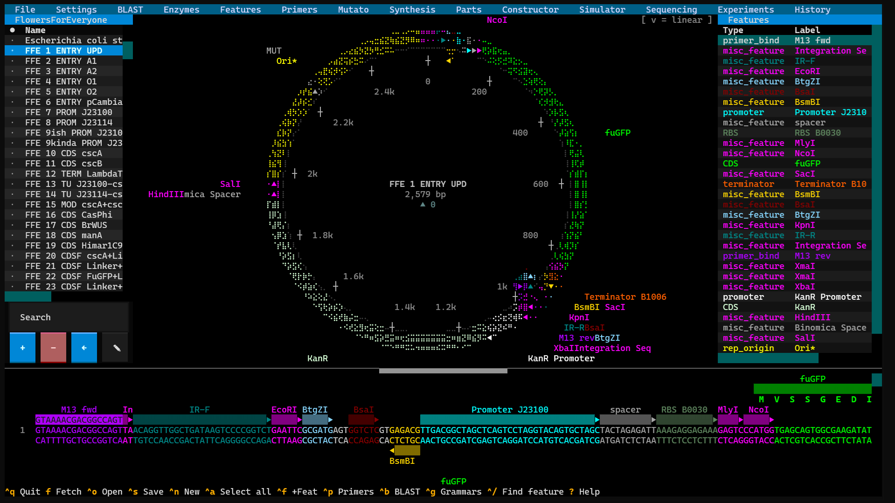Click the blue left-arrow button

[84, 348]
